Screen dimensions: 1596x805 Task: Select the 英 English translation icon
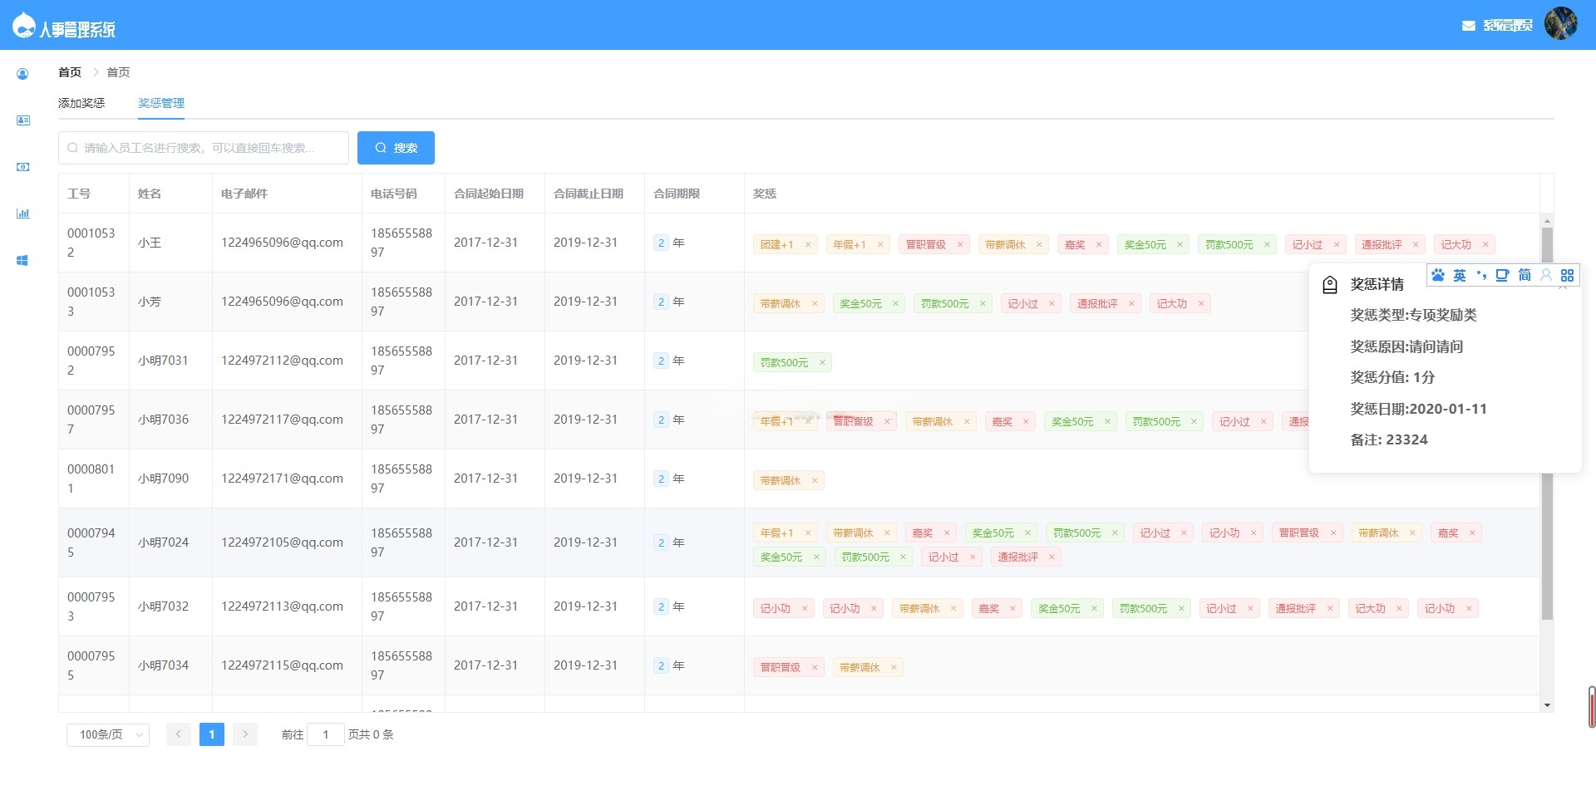(x=1460, y=275)
